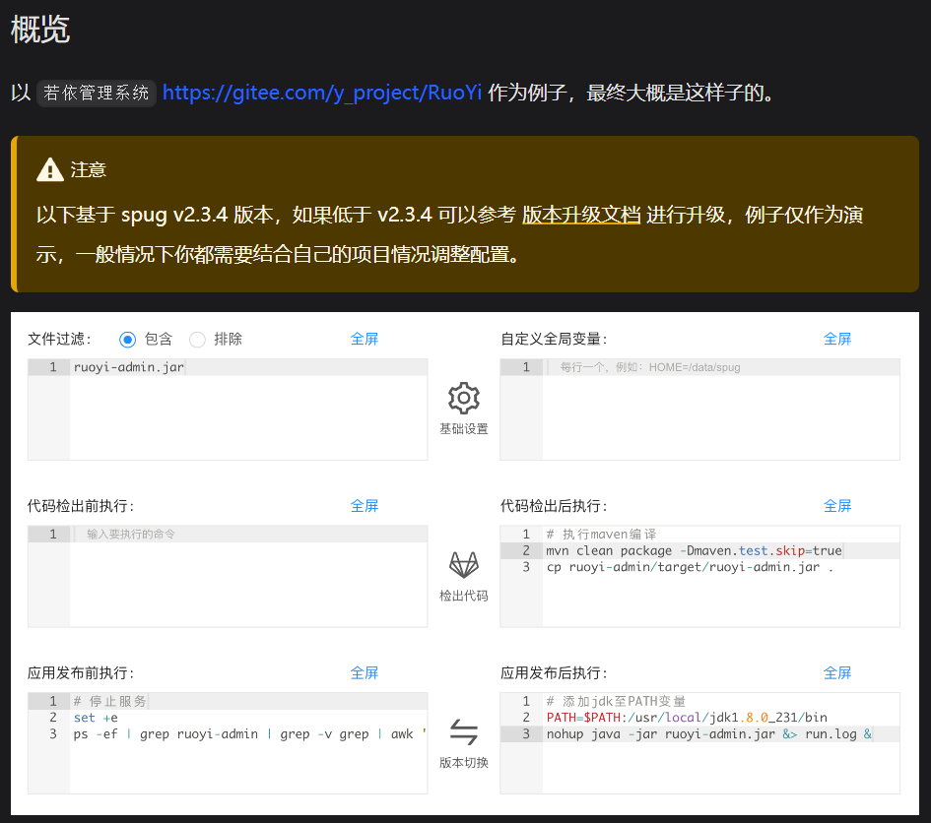Image resolution: width=931 pixels, height=823 pixels.
Task: Click 全屏 for 代码检出后执行
Action: point(837,506)
